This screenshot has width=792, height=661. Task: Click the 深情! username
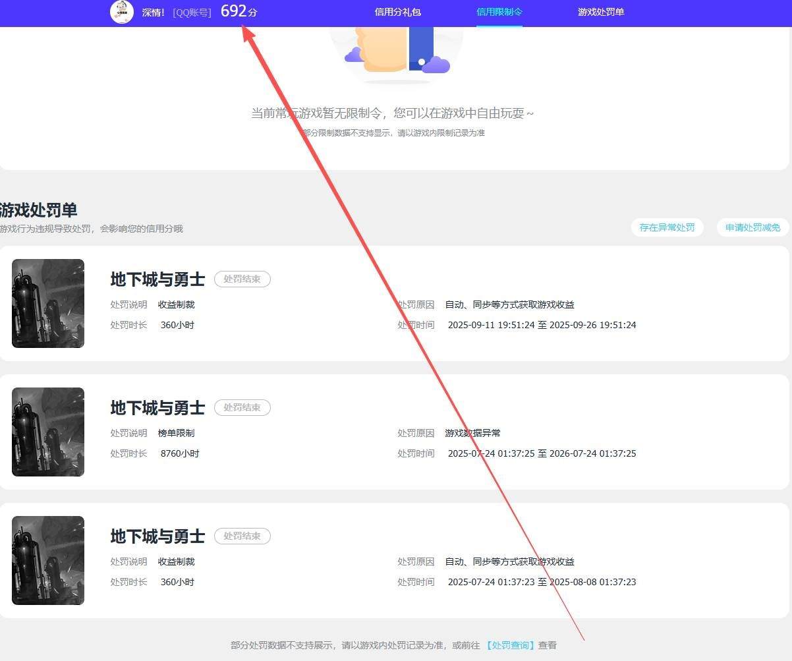coord(154,13)
